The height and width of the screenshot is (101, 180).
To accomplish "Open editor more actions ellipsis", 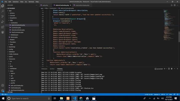I will [177, 5].
